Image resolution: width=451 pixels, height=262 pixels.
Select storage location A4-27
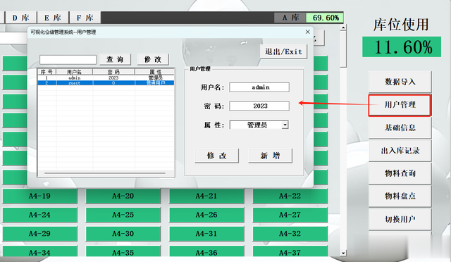pos(290,215)
